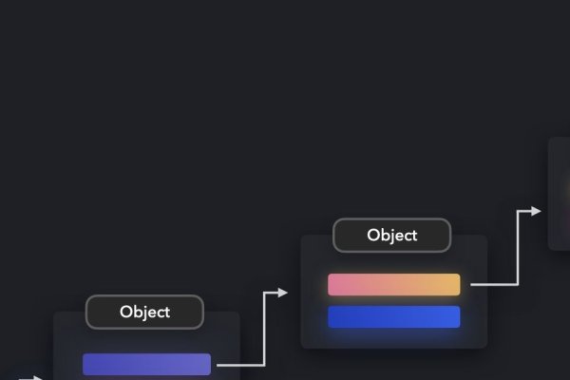Select the connector line leaving the purple bar
570x380 pixels.
(237, 364)
